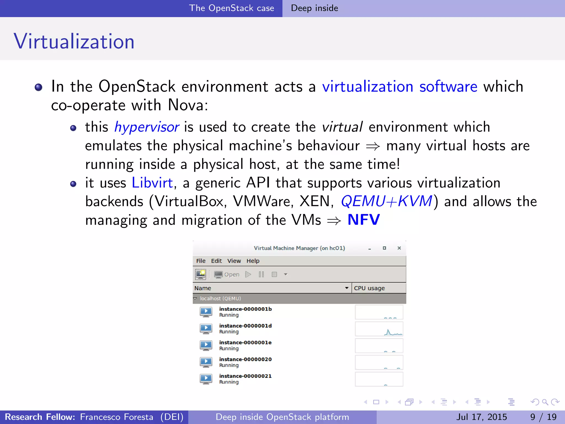Click the CPU usage graph for instance-0000001b
Screen dimensions: 565x424
tap(379, 312)
